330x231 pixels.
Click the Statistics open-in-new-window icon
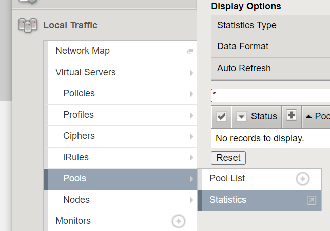tap(311, 200)
